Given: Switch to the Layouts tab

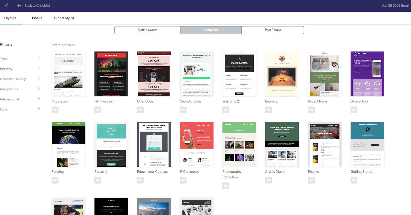Looking at the screenshot, I should (x=10, y=18).
